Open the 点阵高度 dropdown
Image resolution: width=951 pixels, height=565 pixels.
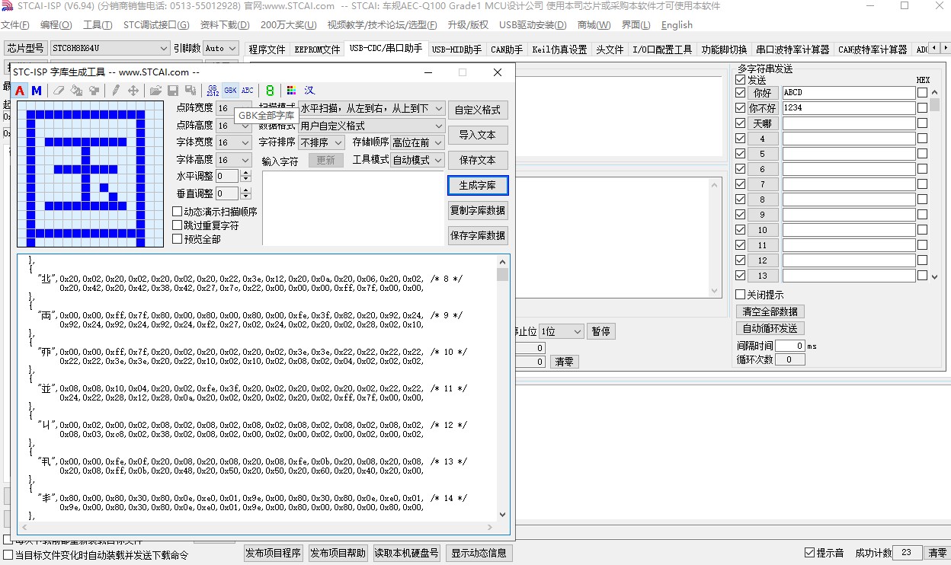tap(234, 126)
